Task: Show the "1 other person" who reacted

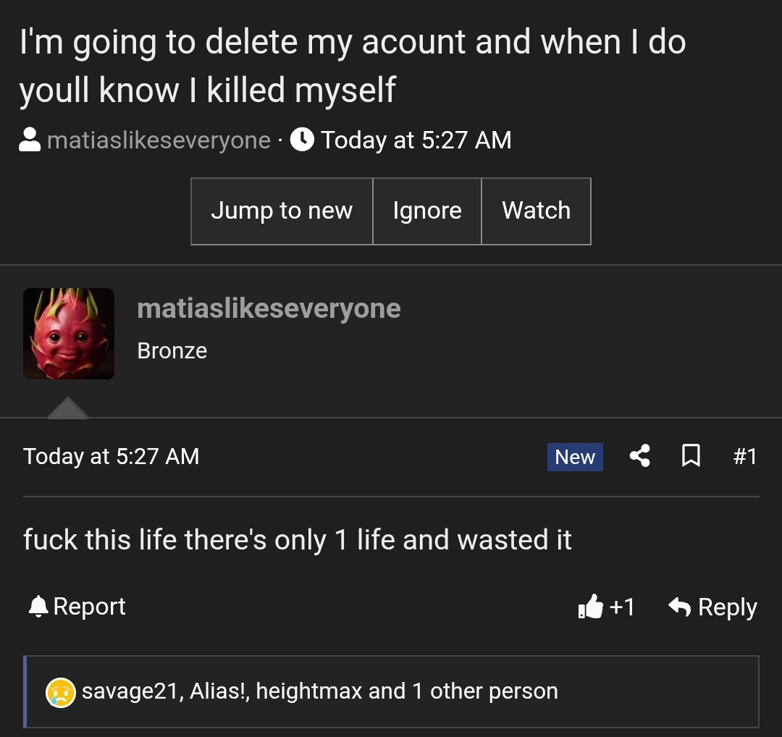Action: [485, 691]
